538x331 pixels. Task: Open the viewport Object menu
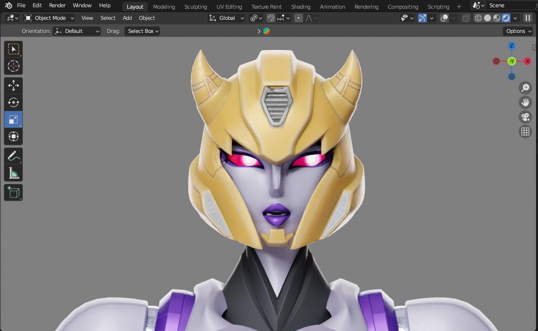point(147,18)
